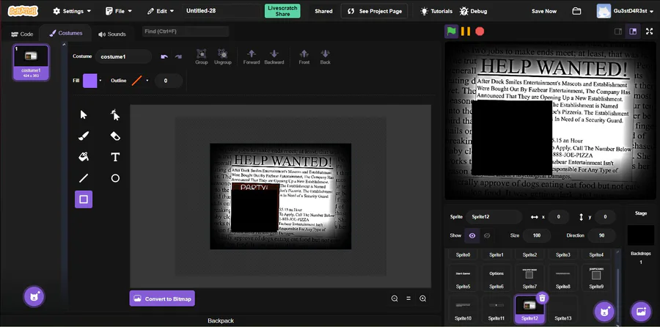Click the Scratch logo
Screen dimensions: 660x327
pyautogui.click(x=23, y=11)
